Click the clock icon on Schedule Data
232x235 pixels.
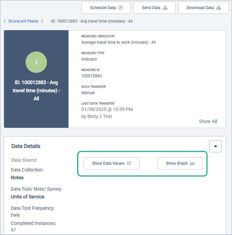click(x=120, y=8)
